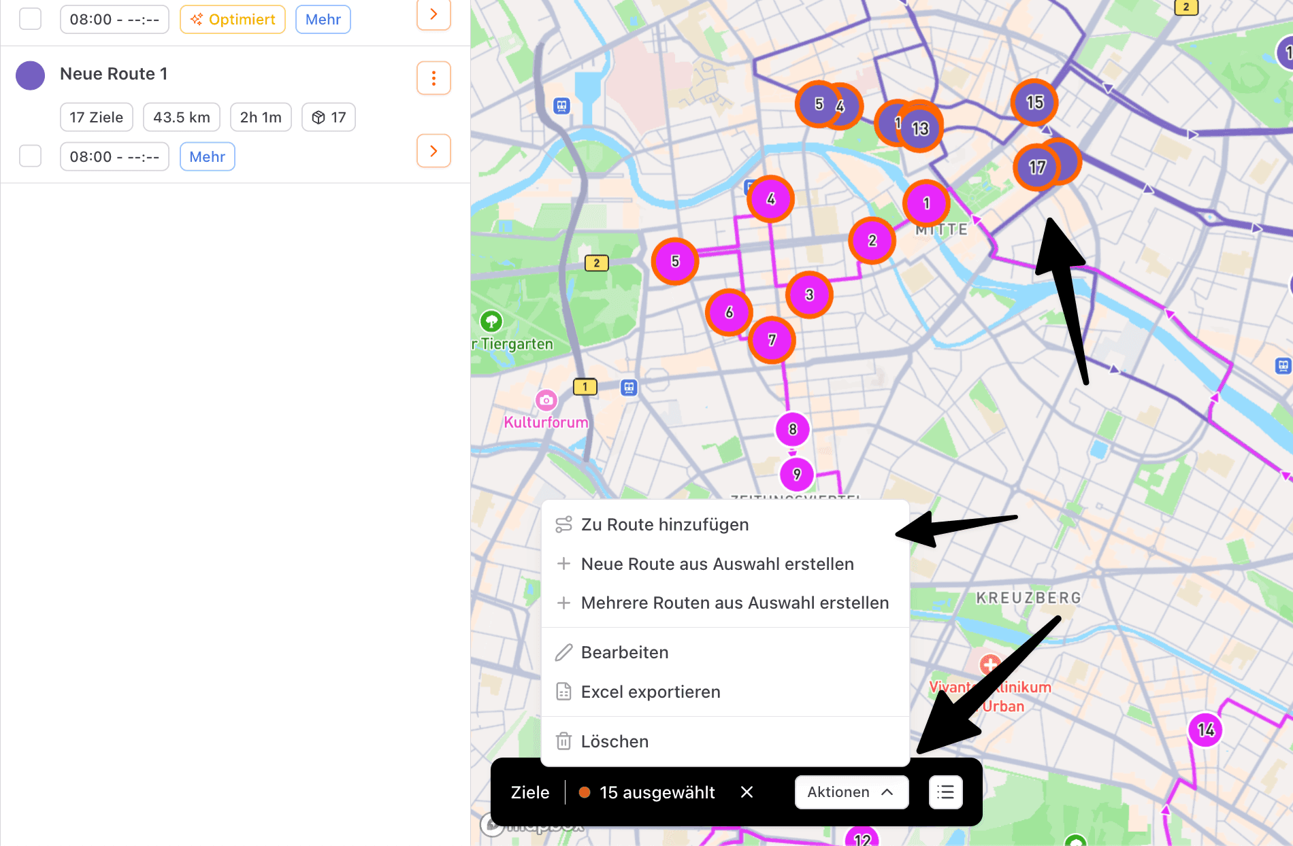Click the 08:00 time field of Neue Route 1
This screenshot has width=1293, height=846.
(114, 156)
